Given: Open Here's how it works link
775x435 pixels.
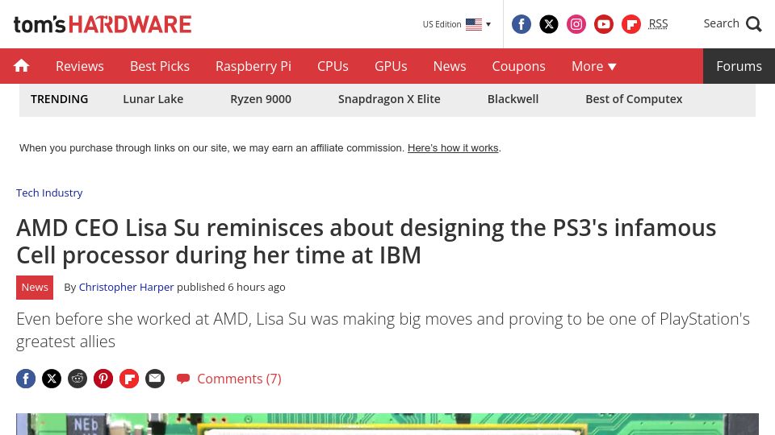Looking at the screenshot, I should pos(453,148).
